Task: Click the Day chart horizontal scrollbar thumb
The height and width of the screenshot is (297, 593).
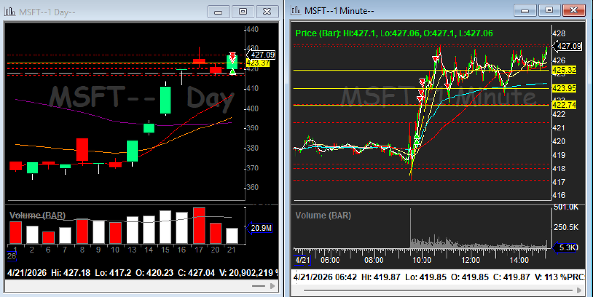Action: (x=258, y=286)
